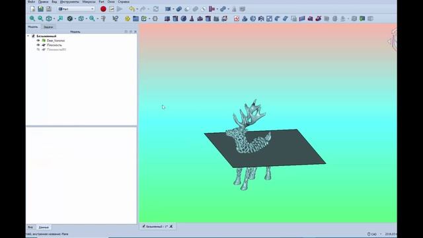
Task: Select Deer_Voronoi in the model tree
Action: pos(56,40)
